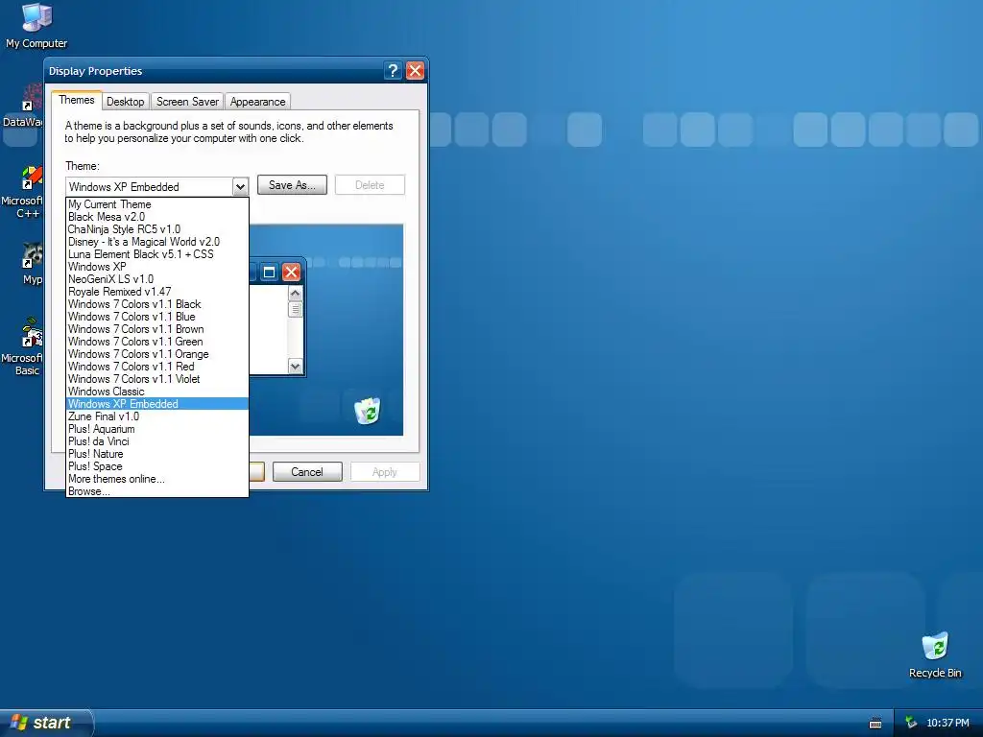Choose the Windows XP theme entry
This screenshot has width=983, height=737.
pos(157,267)
